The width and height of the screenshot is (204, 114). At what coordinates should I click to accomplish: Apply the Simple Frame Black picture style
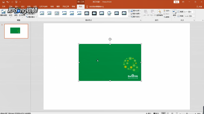pyautogui.click(x=102, y=13)
